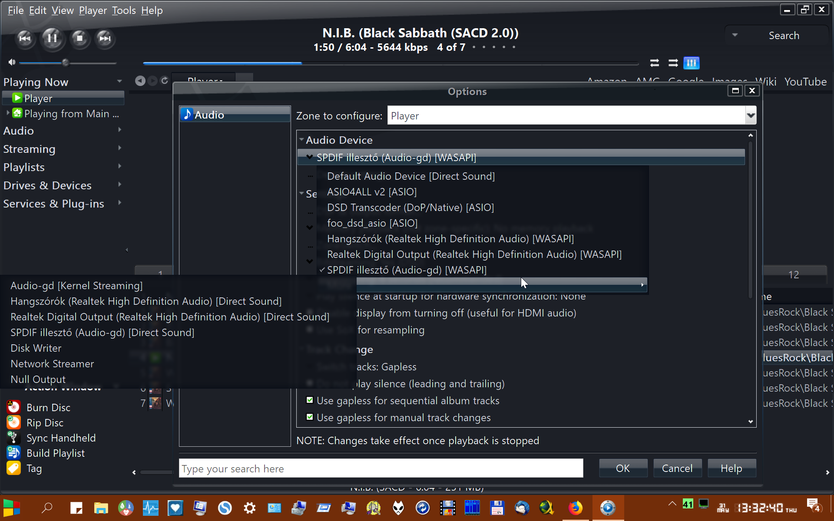This screenshot has width=834, height=521.
Task: Toggle the shuffle mode icon
Action: coord(673,63)
